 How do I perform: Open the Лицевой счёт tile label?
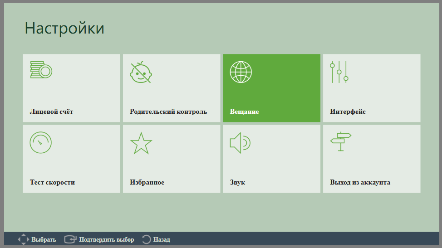(51, 112)
